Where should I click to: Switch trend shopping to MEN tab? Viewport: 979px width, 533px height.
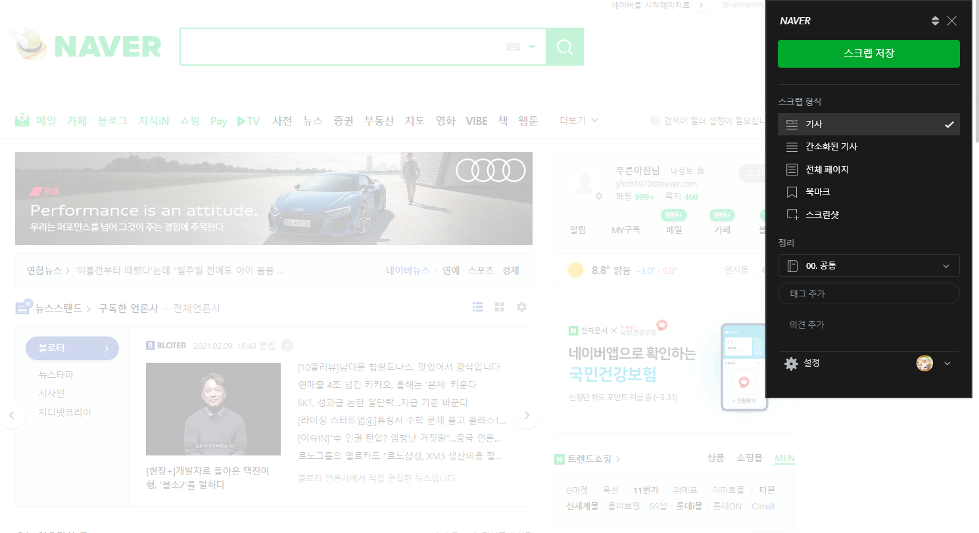[784, 458]
